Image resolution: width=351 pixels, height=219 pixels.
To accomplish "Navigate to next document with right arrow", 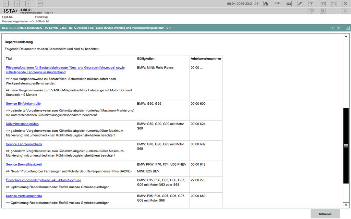I will point(339,28).
